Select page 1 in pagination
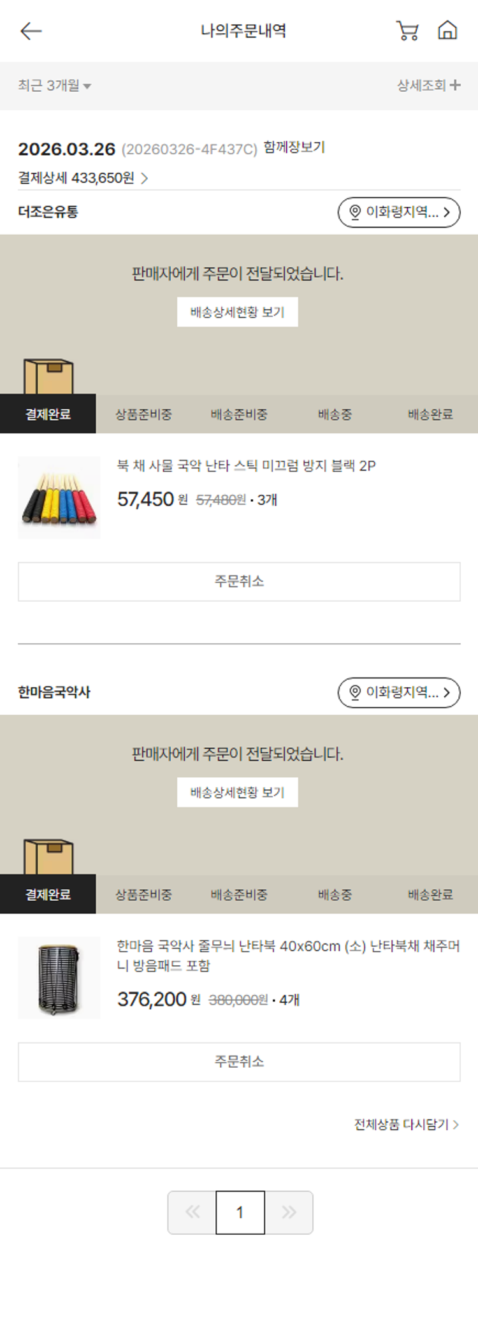 [240, 1212]
